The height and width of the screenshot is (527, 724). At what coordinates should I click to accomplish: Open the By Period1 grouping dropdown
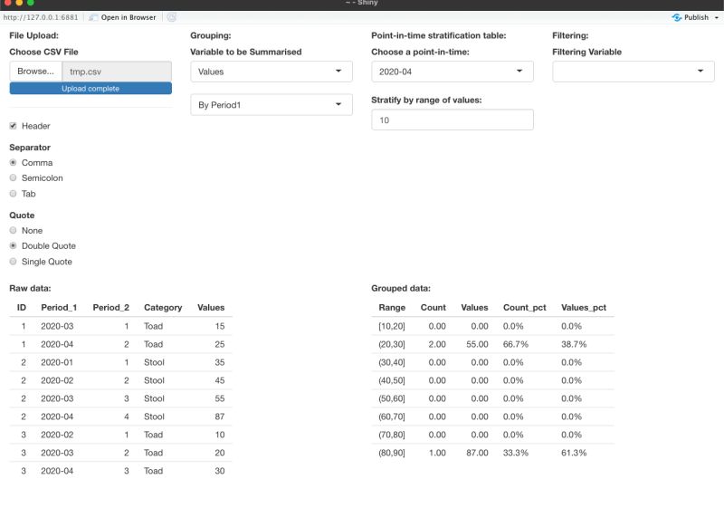pyautogui.click(x=271, y=104)
